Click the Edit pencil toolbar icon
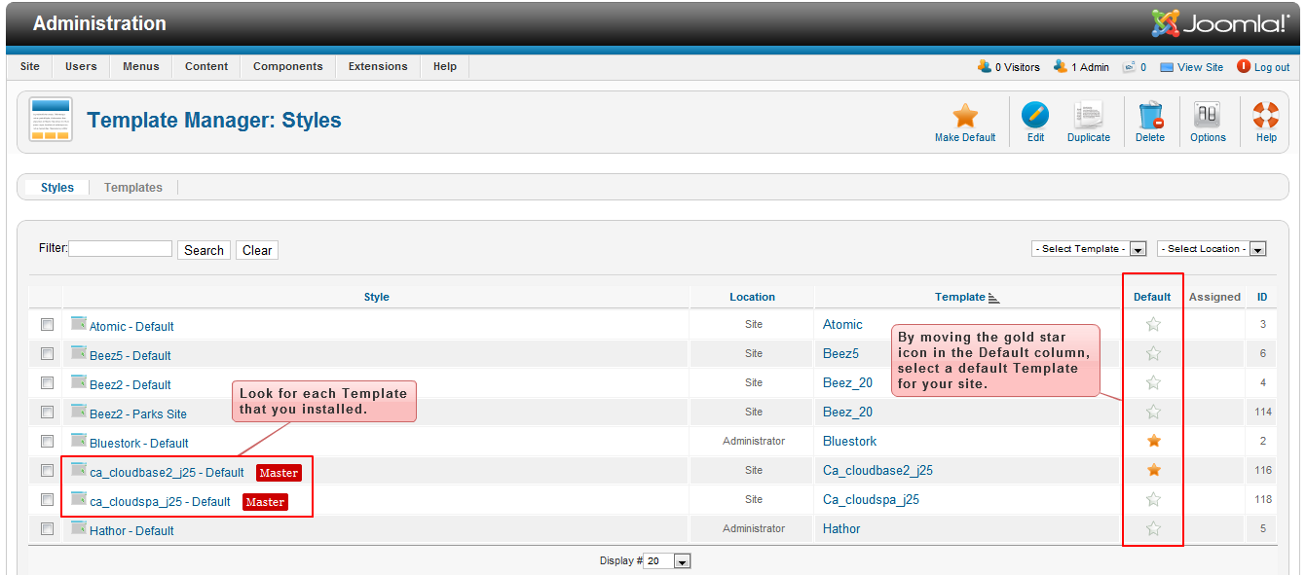 coord(1035,116)
